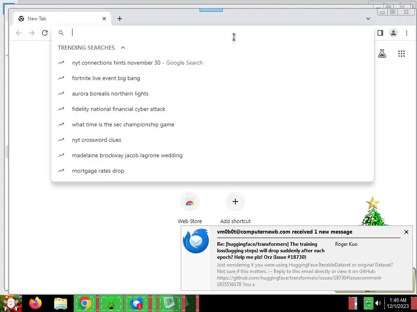The image size is (417, 312).
Task: Reload the current page
Action: tap(45, 33)
